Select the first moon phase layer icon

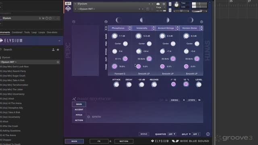point(119,20)
